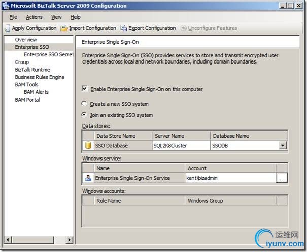Click the Enterprise Single Sign-On Service name cell

point(139,178)
